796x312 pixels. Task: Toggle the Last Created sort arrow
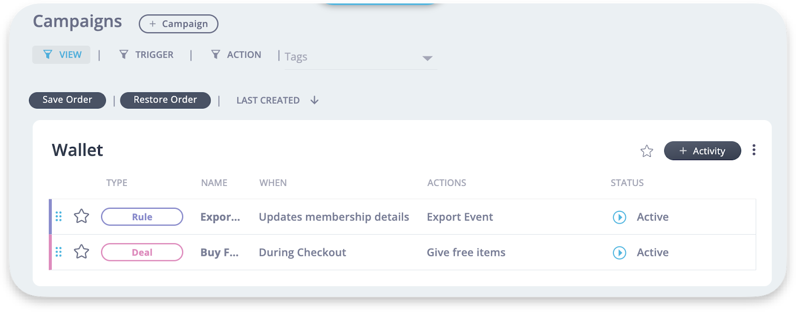[x=314, y=100]
